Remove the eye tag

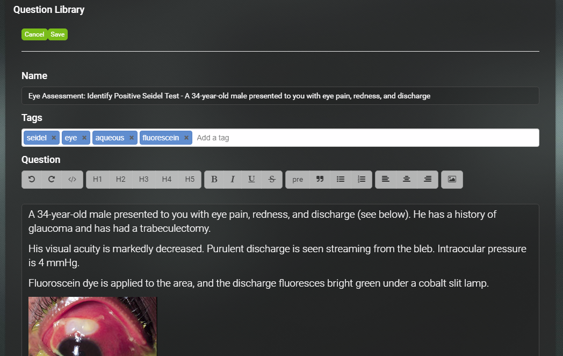pos(84,138)
